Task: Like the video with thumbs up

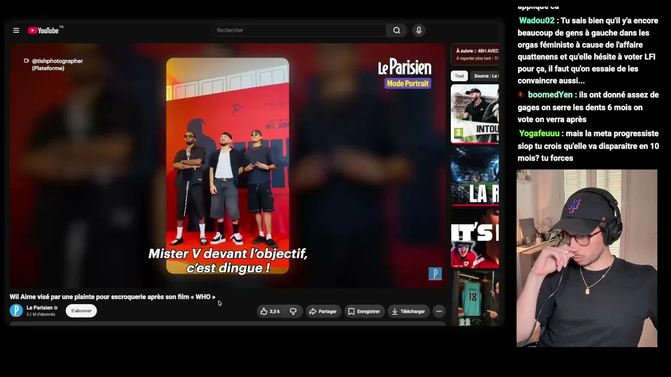Action: tap(270, 312)
